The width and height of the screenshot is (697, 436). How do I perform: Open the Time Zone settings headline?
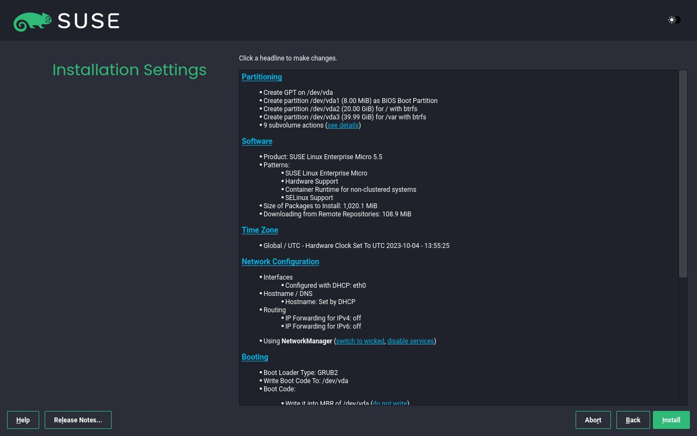(260, 230)
